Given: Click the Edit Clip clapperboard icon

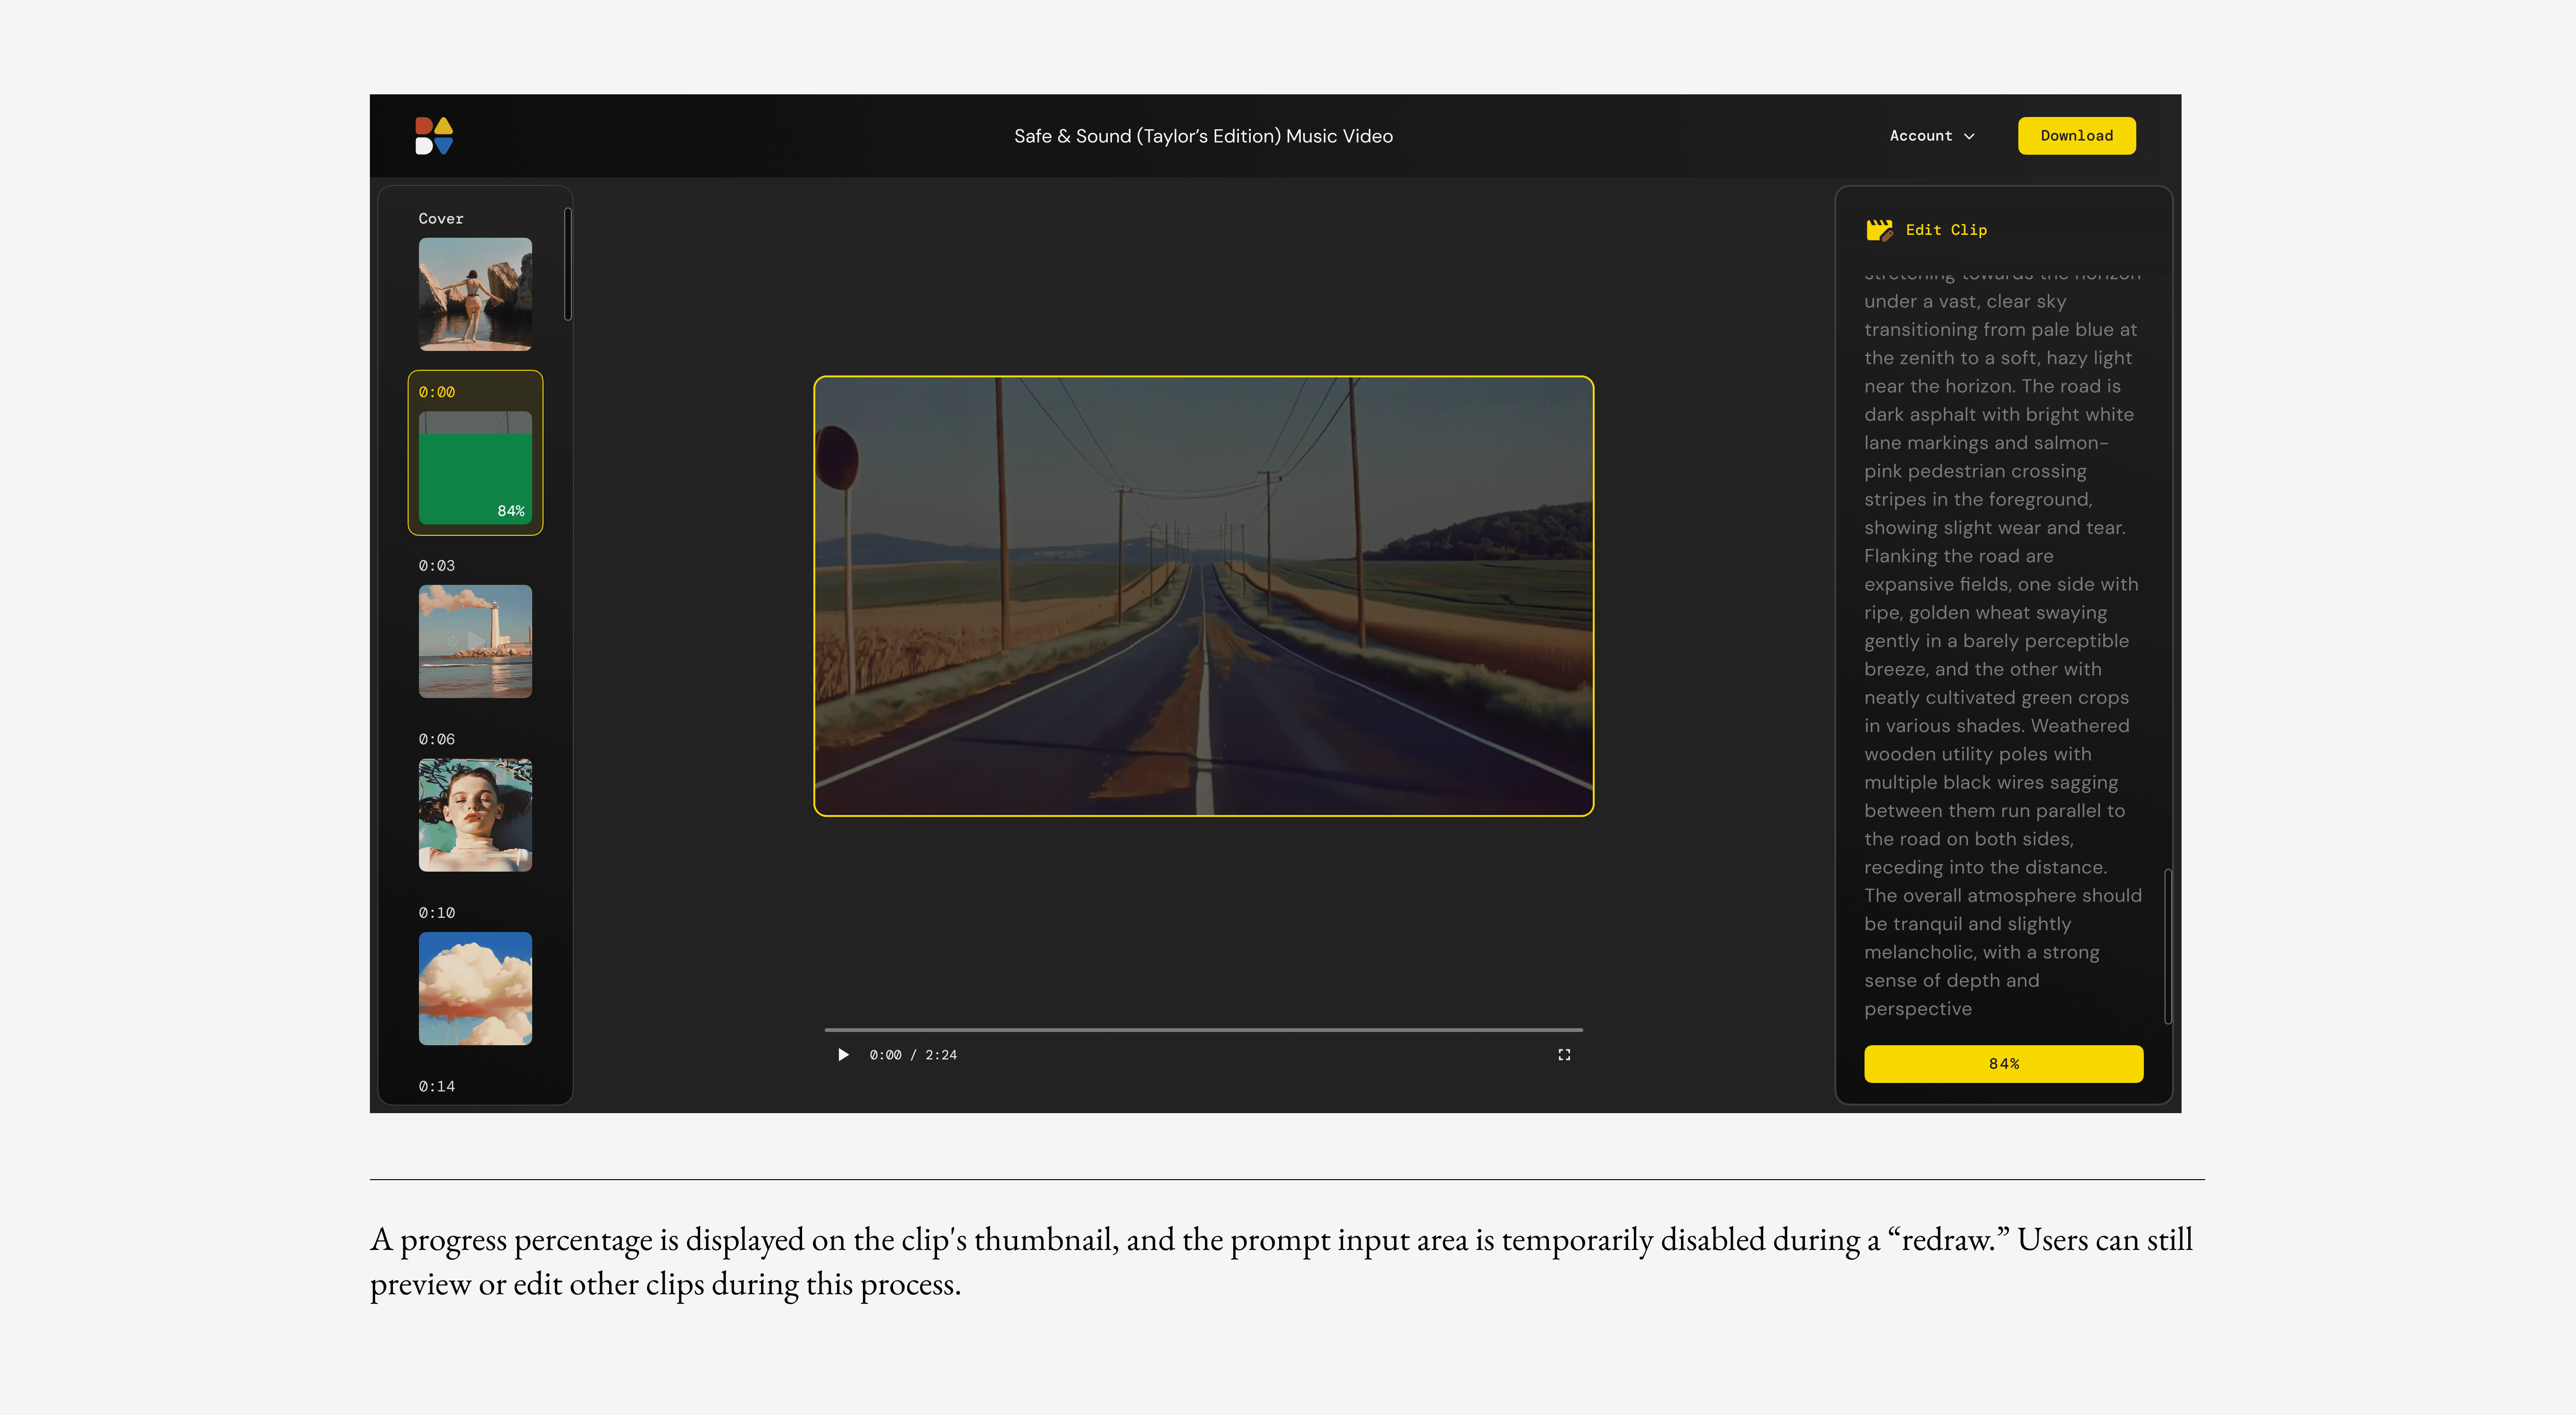Looking at the screenshot, I should point(1879,230).
